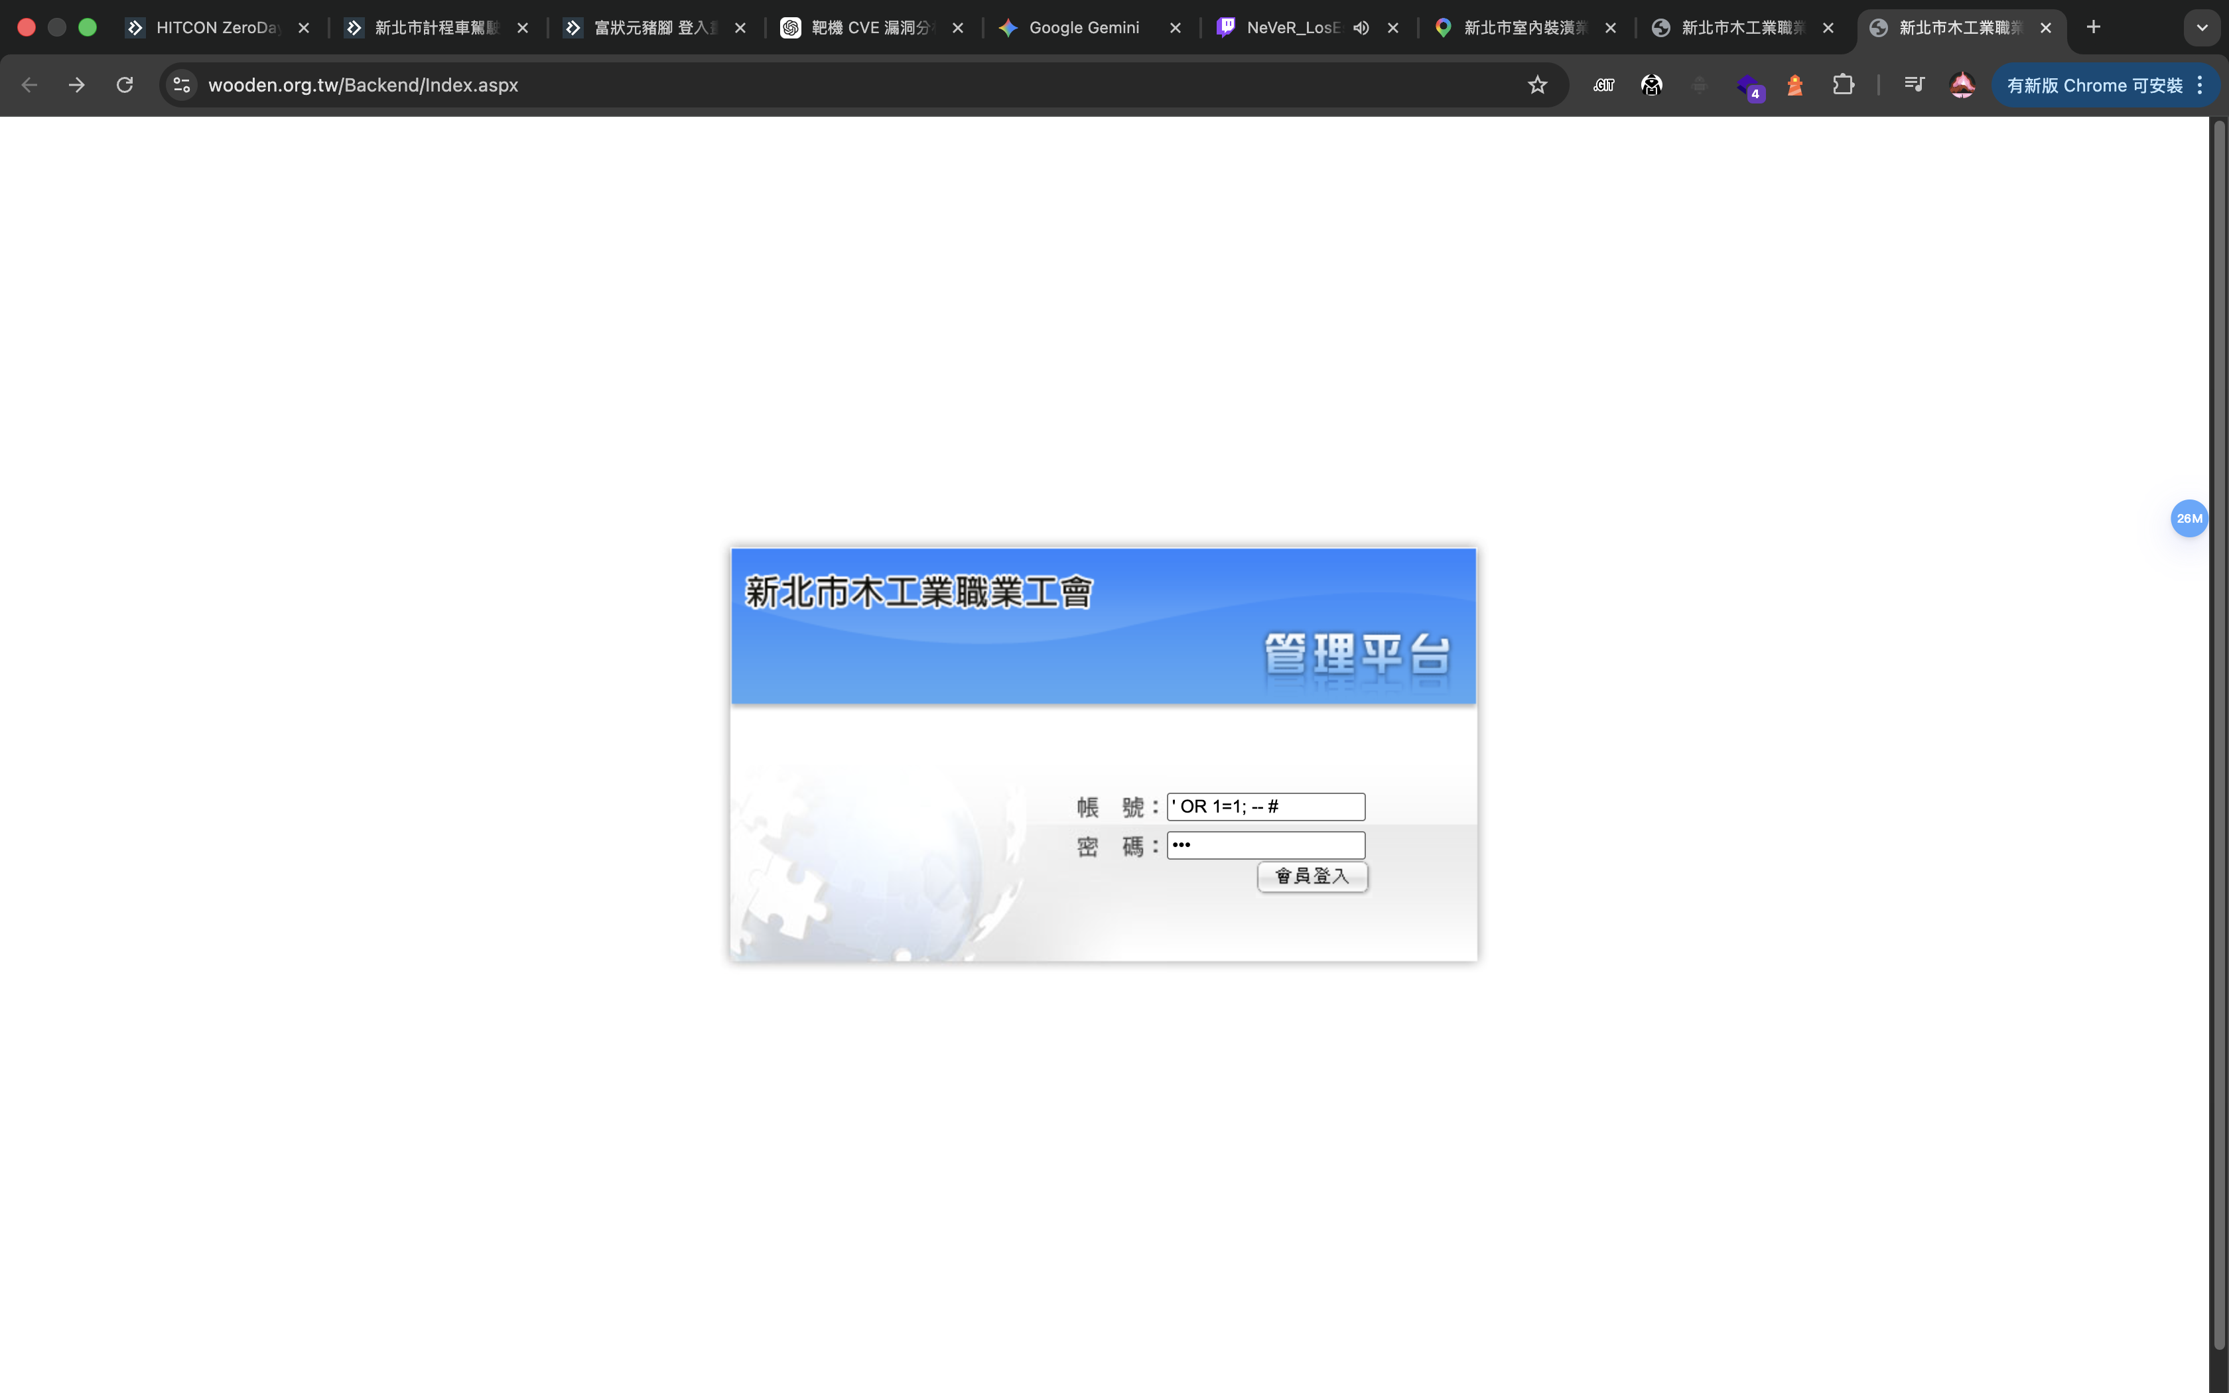The image size is (2229, 1393).
Task: Open the site information icon in address bar
Action: coord(182,85)
